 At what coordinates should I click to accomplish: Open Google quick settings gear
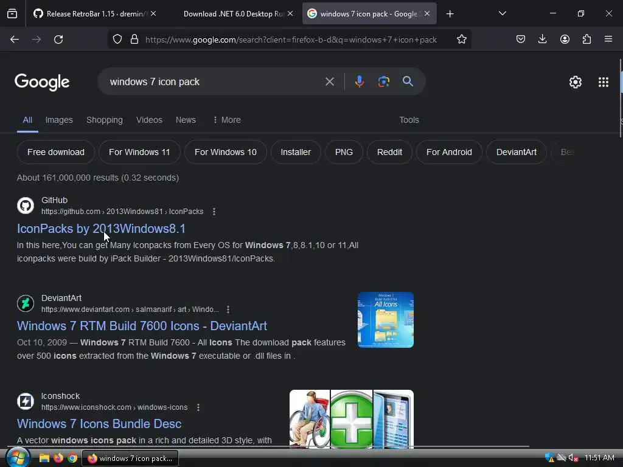[x=576, y=82]
